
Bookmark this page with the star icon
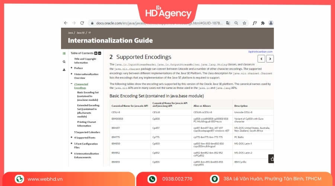click(x=245, y=23)
